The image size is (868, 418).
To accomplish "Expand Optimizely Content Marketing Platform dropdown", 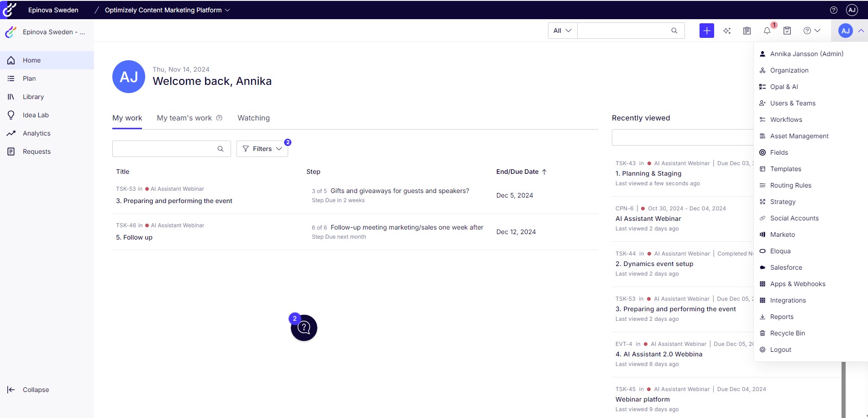I will pos(168,10).
